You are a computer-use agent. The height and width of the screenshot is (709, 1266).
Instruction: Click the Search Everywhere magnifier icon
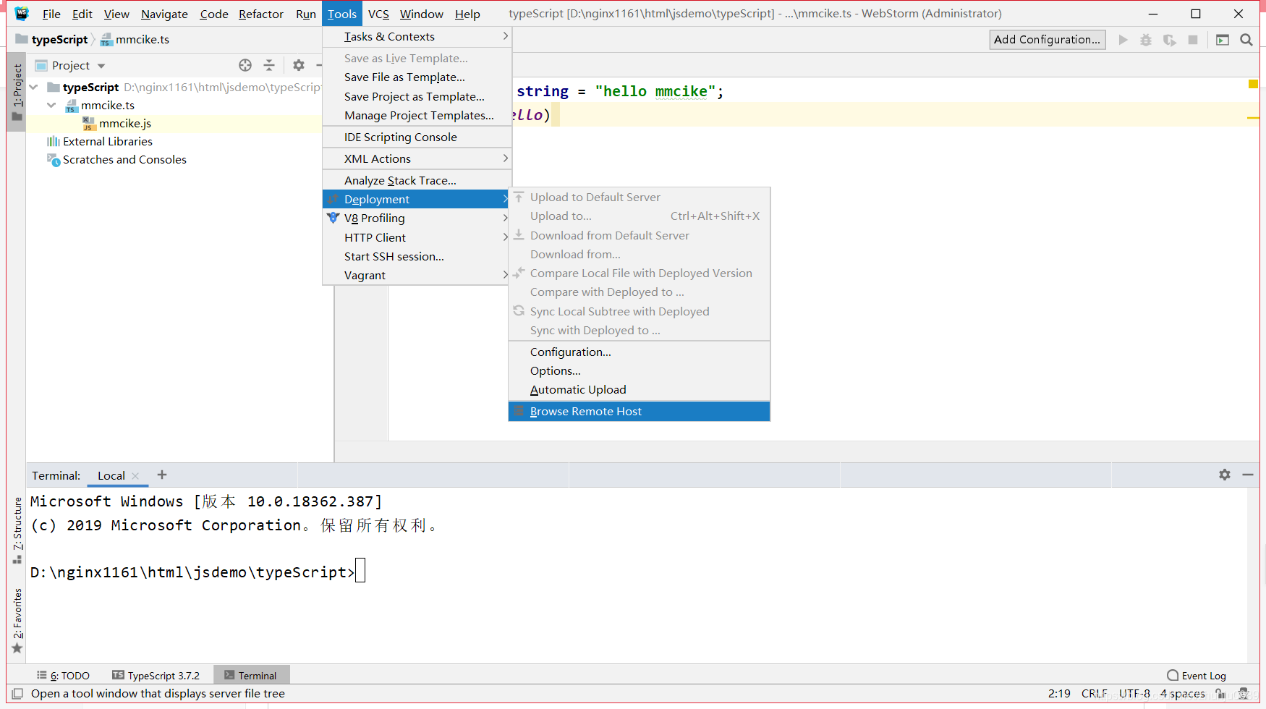coord(1246,40)
